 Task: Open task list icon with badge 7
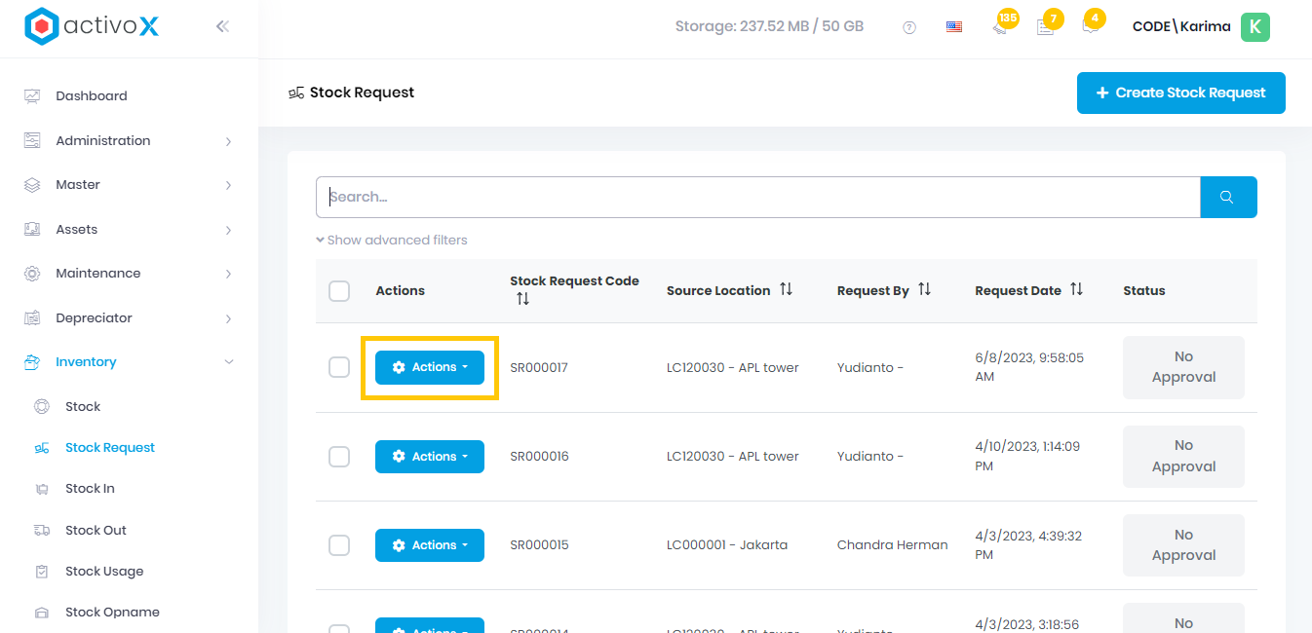coord(1046,26)
